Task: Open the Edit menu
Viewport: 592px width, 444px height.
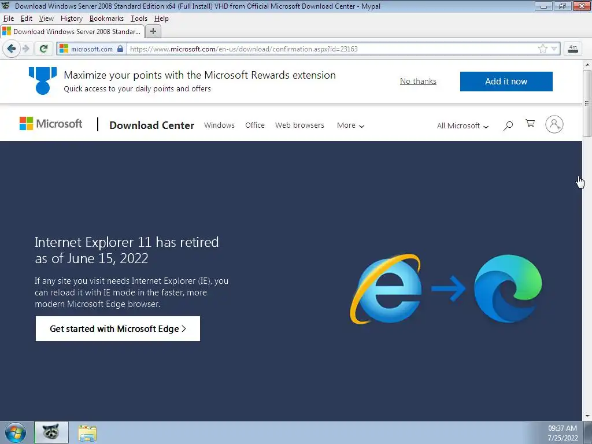Action: click(x=26, y=18)
